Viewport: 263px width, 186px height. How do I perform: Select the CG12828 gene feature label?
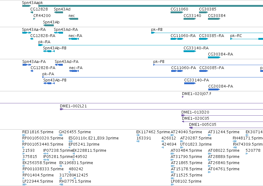tap(39, 9)
